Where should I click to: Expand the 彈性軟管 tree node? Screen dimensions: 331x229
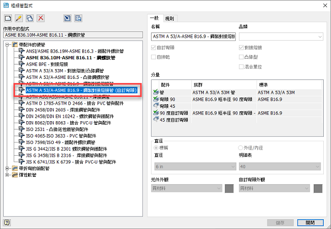click(7, 175)
